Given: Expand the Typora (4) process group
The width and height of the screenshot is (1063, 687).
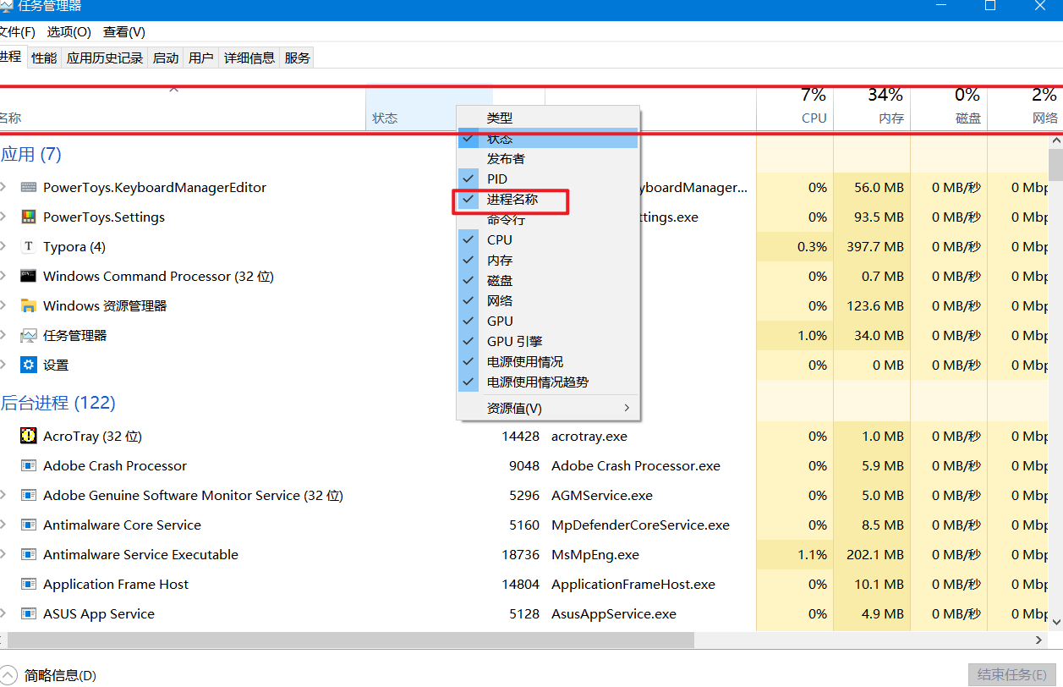Looking at the screenshot, I should coord(3,247).
